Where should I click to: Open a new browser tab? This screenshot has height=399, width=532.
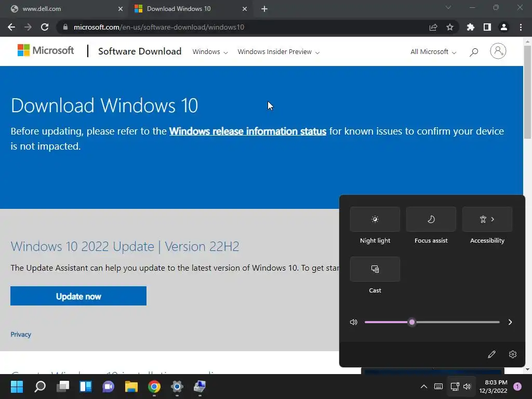click(264, 9)
